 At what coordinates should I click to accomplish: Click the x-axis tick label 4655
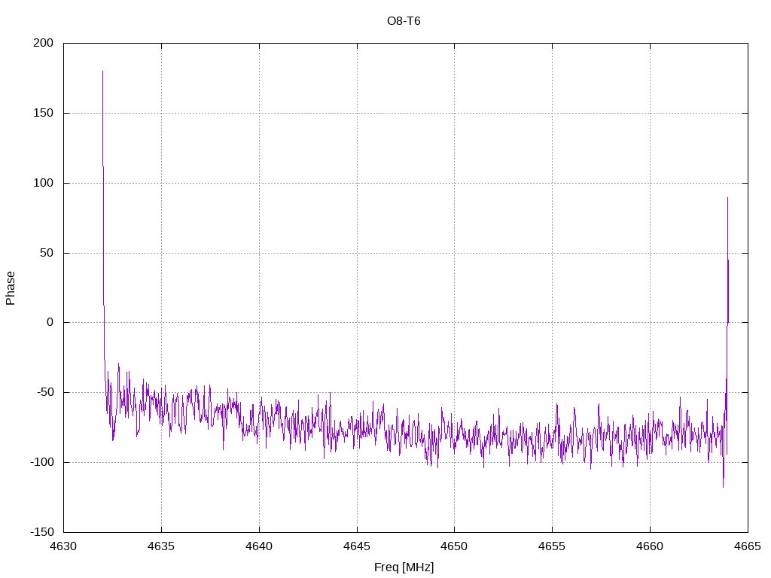(x=552, y=546)
